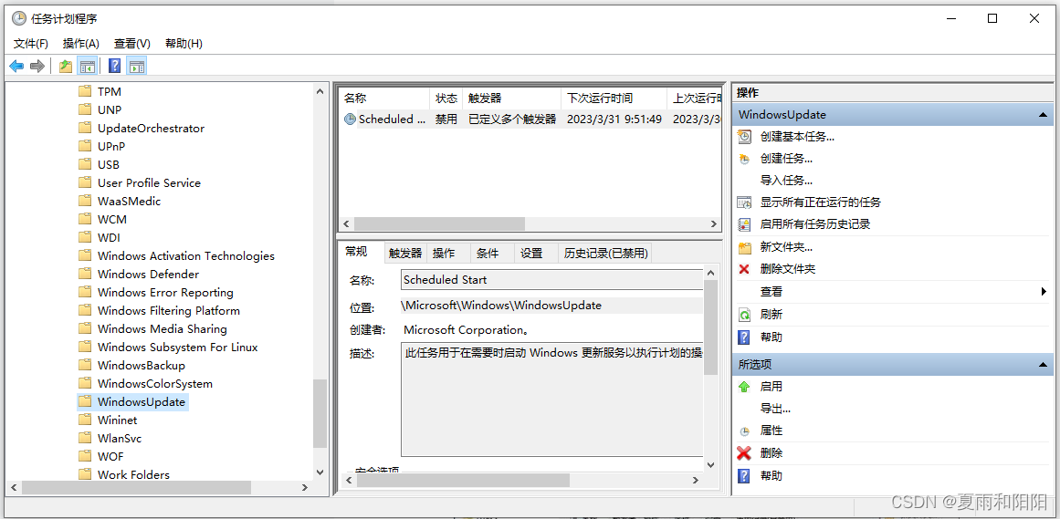Sort by 下次运行时间 column header

tap(614, 99)
